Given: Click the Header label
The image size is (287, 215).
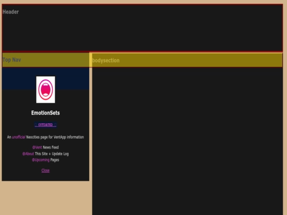Looking at the screenshot, I should point(11,12).
